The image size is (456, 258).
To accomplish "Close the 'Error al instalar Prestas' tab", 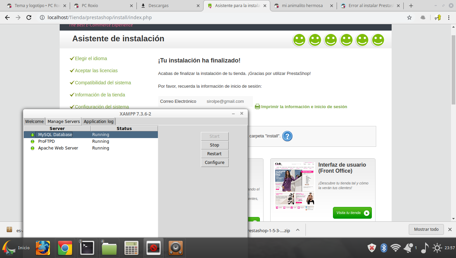I will pos(398,6).
